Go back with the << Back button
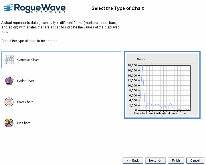The width and height of the screenshot is (206, 165). click(x=133, y=160)
